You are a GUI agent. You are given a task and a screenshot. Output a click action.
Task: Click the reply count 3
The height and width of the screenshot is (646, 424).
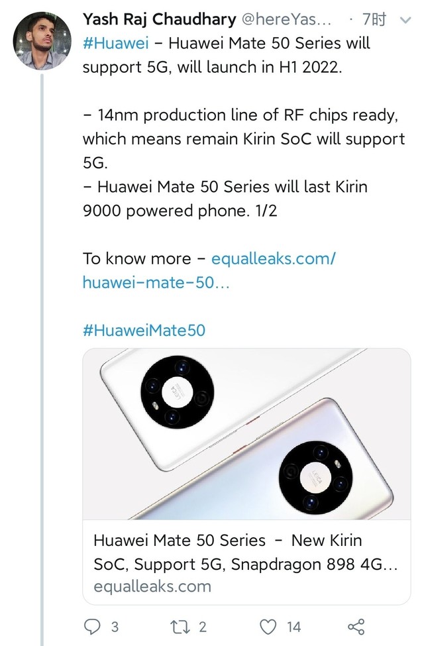pyautogui.click(x=115, y=626)
